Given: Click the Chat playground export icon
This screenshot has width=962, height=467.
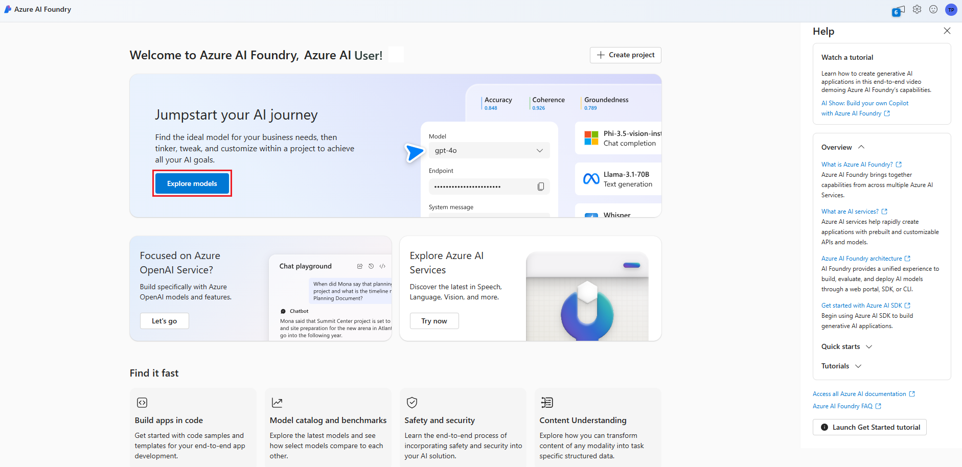Looking at the screenshot, I should [360, 266].
